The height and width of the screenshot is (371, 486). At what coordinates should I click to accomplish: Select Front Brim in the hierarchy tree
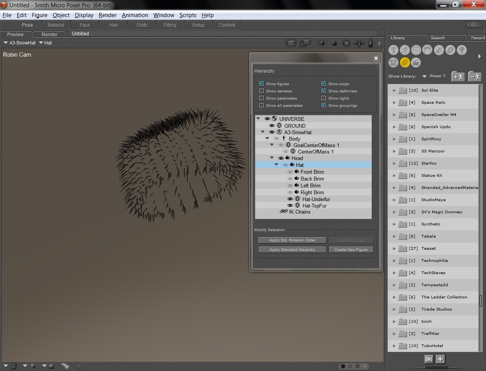pos(312,172)
